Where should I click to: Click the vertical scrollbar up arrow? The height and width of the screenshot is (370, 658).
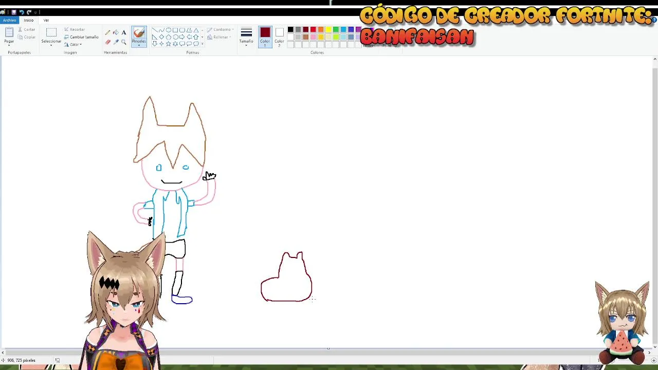tap(654, 60)
